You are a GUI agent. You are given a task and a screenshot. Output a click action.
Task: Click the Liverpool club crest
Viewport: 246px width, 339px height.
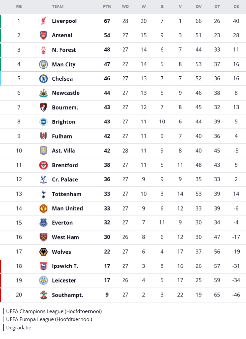(43, 21)
